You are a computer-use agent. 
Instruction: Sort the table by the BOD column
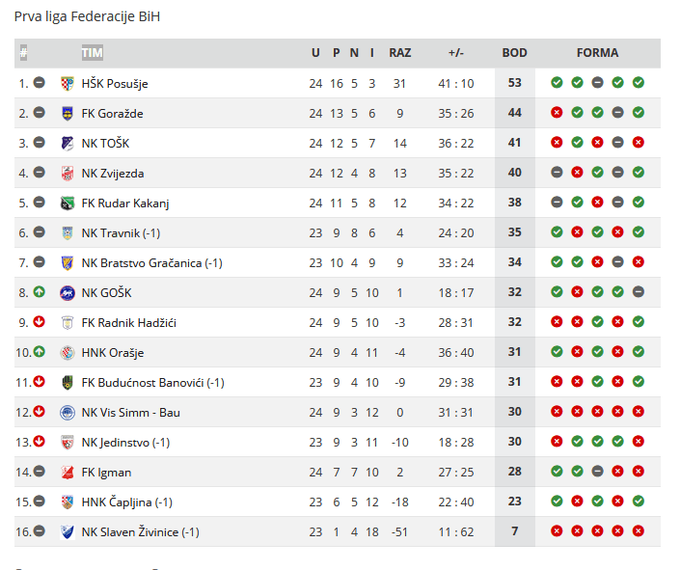pos(515,52)
